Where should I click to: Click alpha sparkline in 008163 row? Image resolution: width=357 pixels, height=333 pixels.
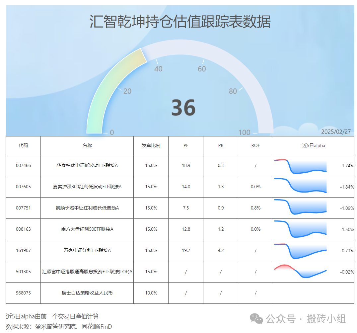300,229
